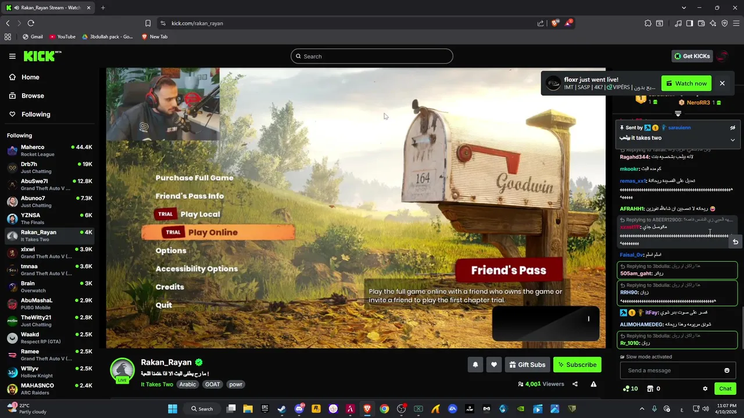The height and width of the screenshot is (418, 744).
Task: Click the It Takes Two category link
Action: click(157, 384)
